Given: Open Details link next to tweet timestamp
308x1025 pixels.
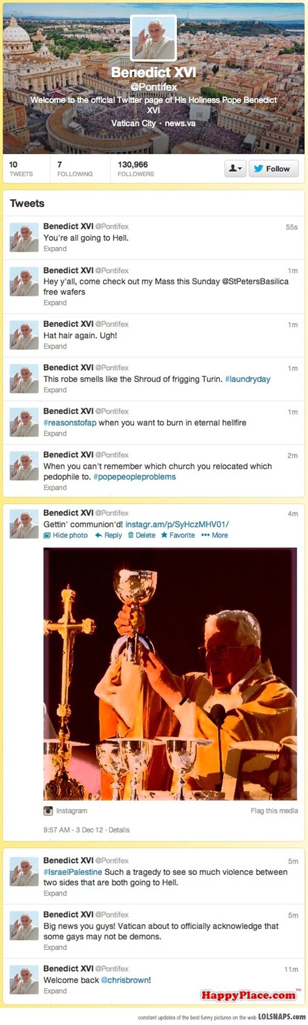Looking at the screenshot, I should pos(119,830).
